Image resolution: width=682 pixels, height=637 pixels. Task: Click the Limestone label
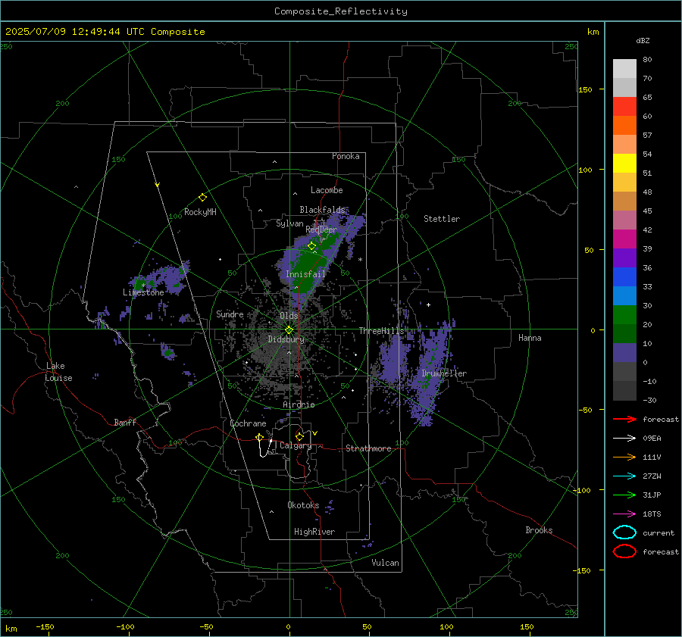[143, 292]
